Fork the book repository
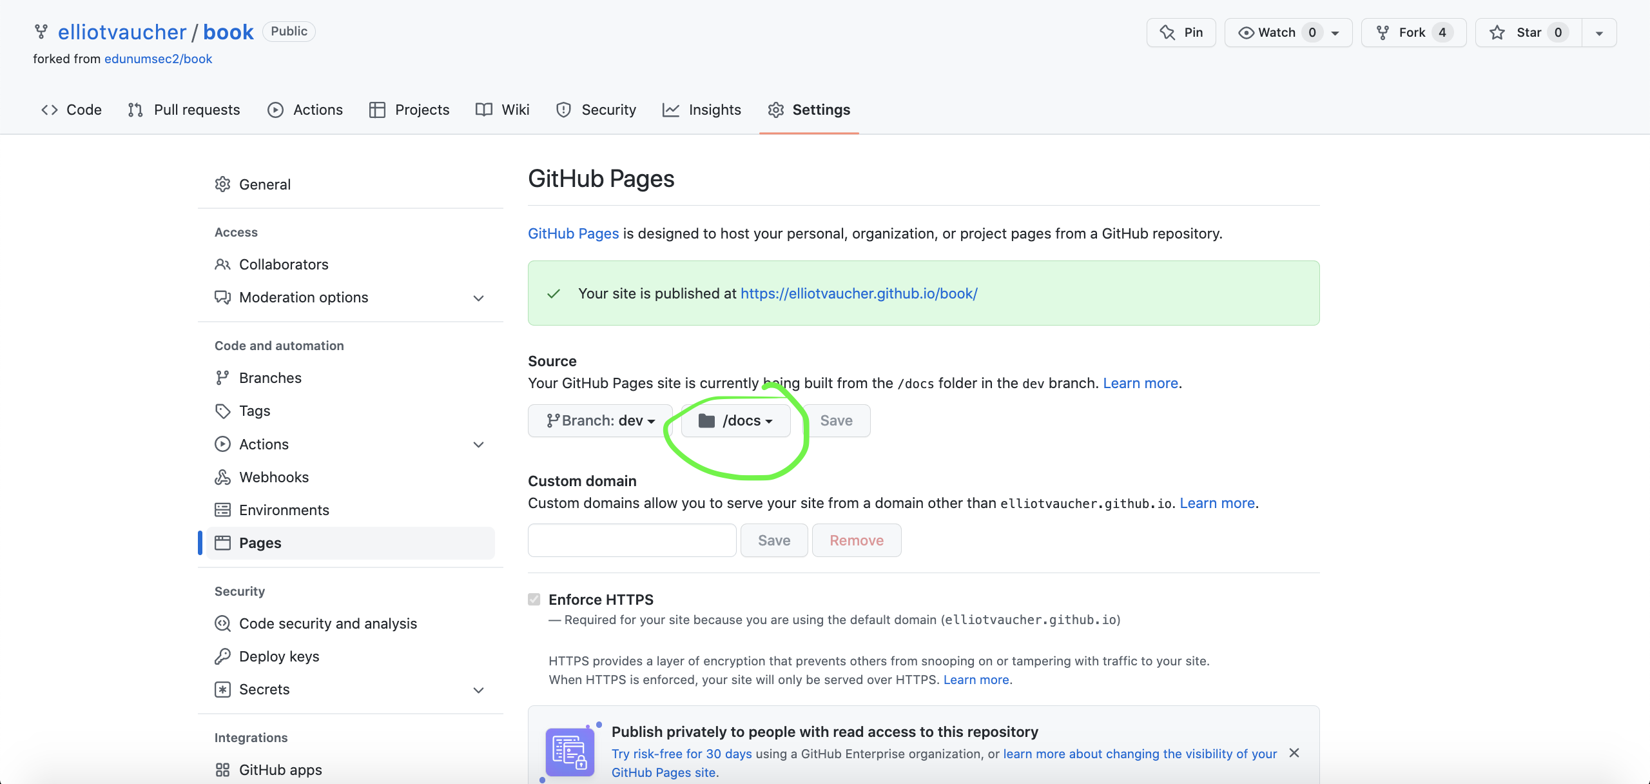 click(1413, 32)
